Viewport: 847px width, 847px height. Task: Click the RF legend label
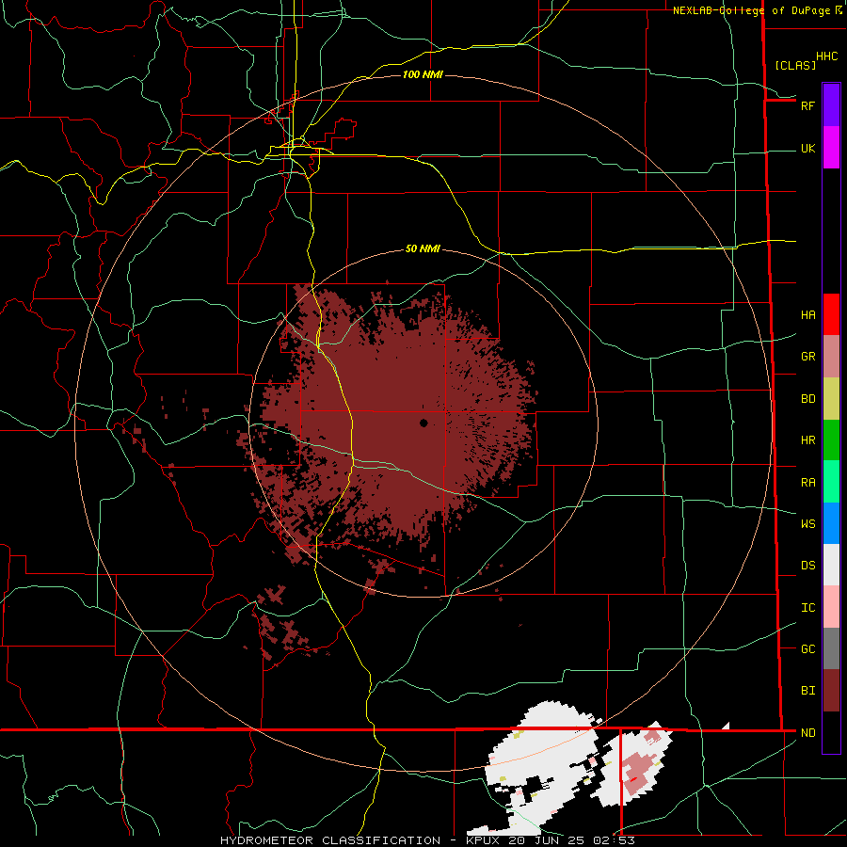tap(808, 105)
